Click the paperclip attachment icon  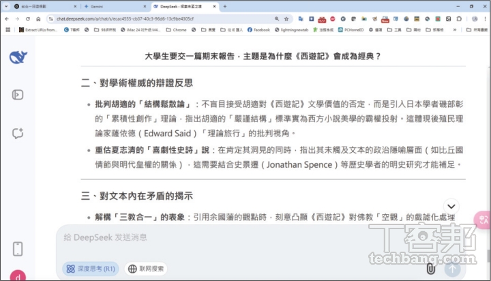coord(430,269)
